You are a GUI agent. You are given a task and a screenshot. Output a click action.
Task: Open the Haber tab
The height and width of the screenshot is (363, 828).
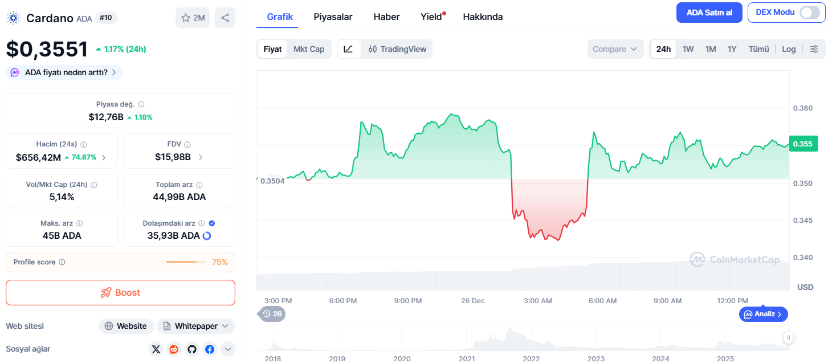click(x=386, y=17)
